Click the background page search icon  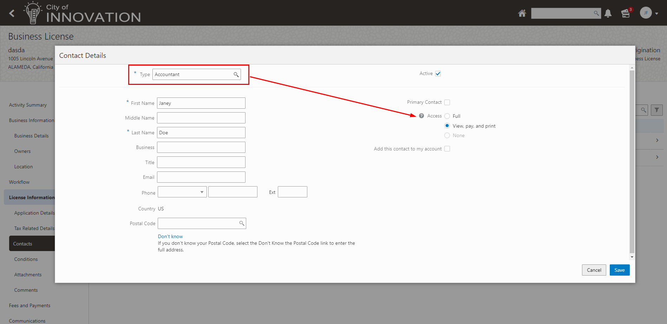(643, 110)
